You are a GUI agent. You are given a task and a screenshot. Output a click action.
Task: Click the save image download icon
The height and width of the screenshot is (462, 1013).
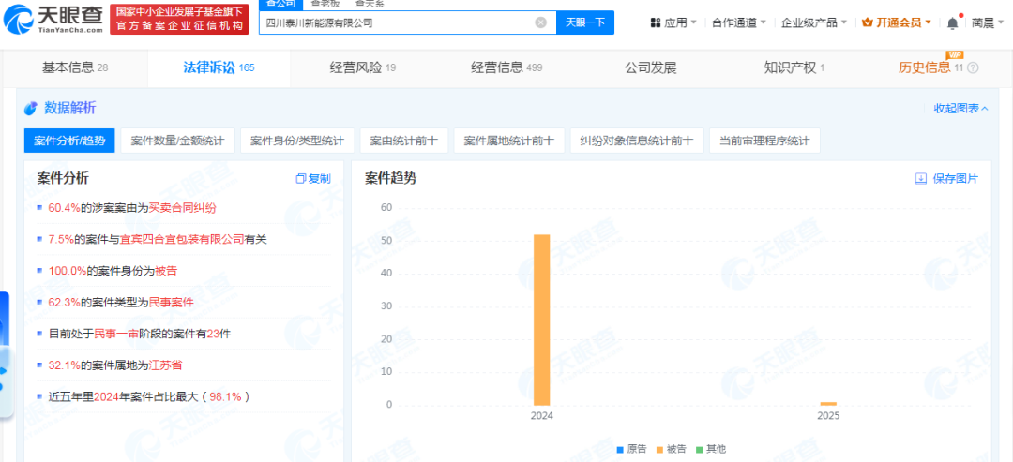[x=921, y=179]
